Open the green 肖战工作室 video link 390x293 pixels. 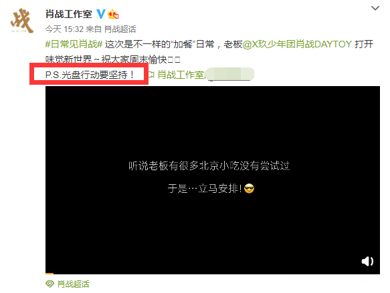coord(181,75)
